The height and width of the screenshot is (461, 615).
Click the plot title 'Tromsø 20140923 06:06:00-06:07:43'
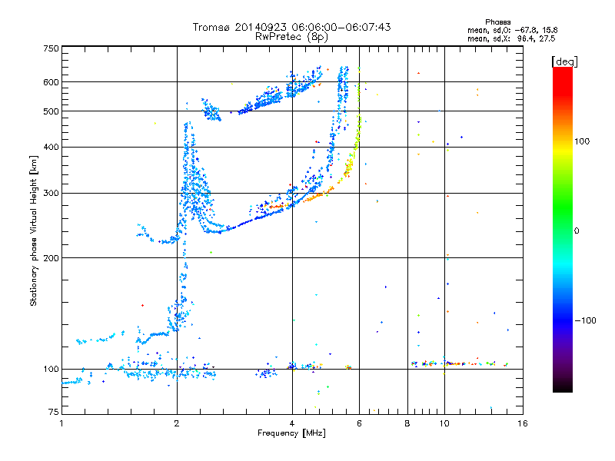pyautogui.click(x=291, y=27)
